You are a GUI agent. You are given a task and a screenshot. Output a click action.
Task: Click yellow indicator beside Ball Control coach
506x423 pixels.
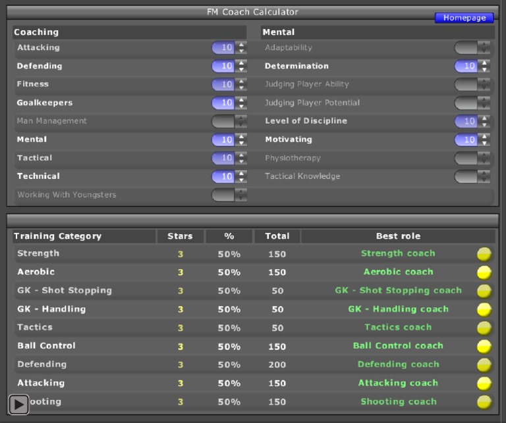click(484, 346)
